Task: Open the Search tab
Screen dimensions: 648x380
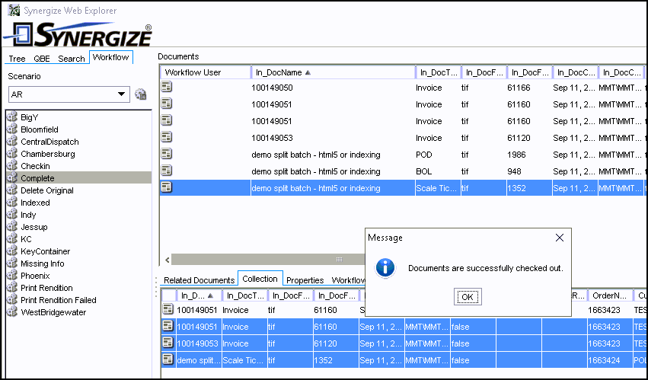Action: coord(71,59)
